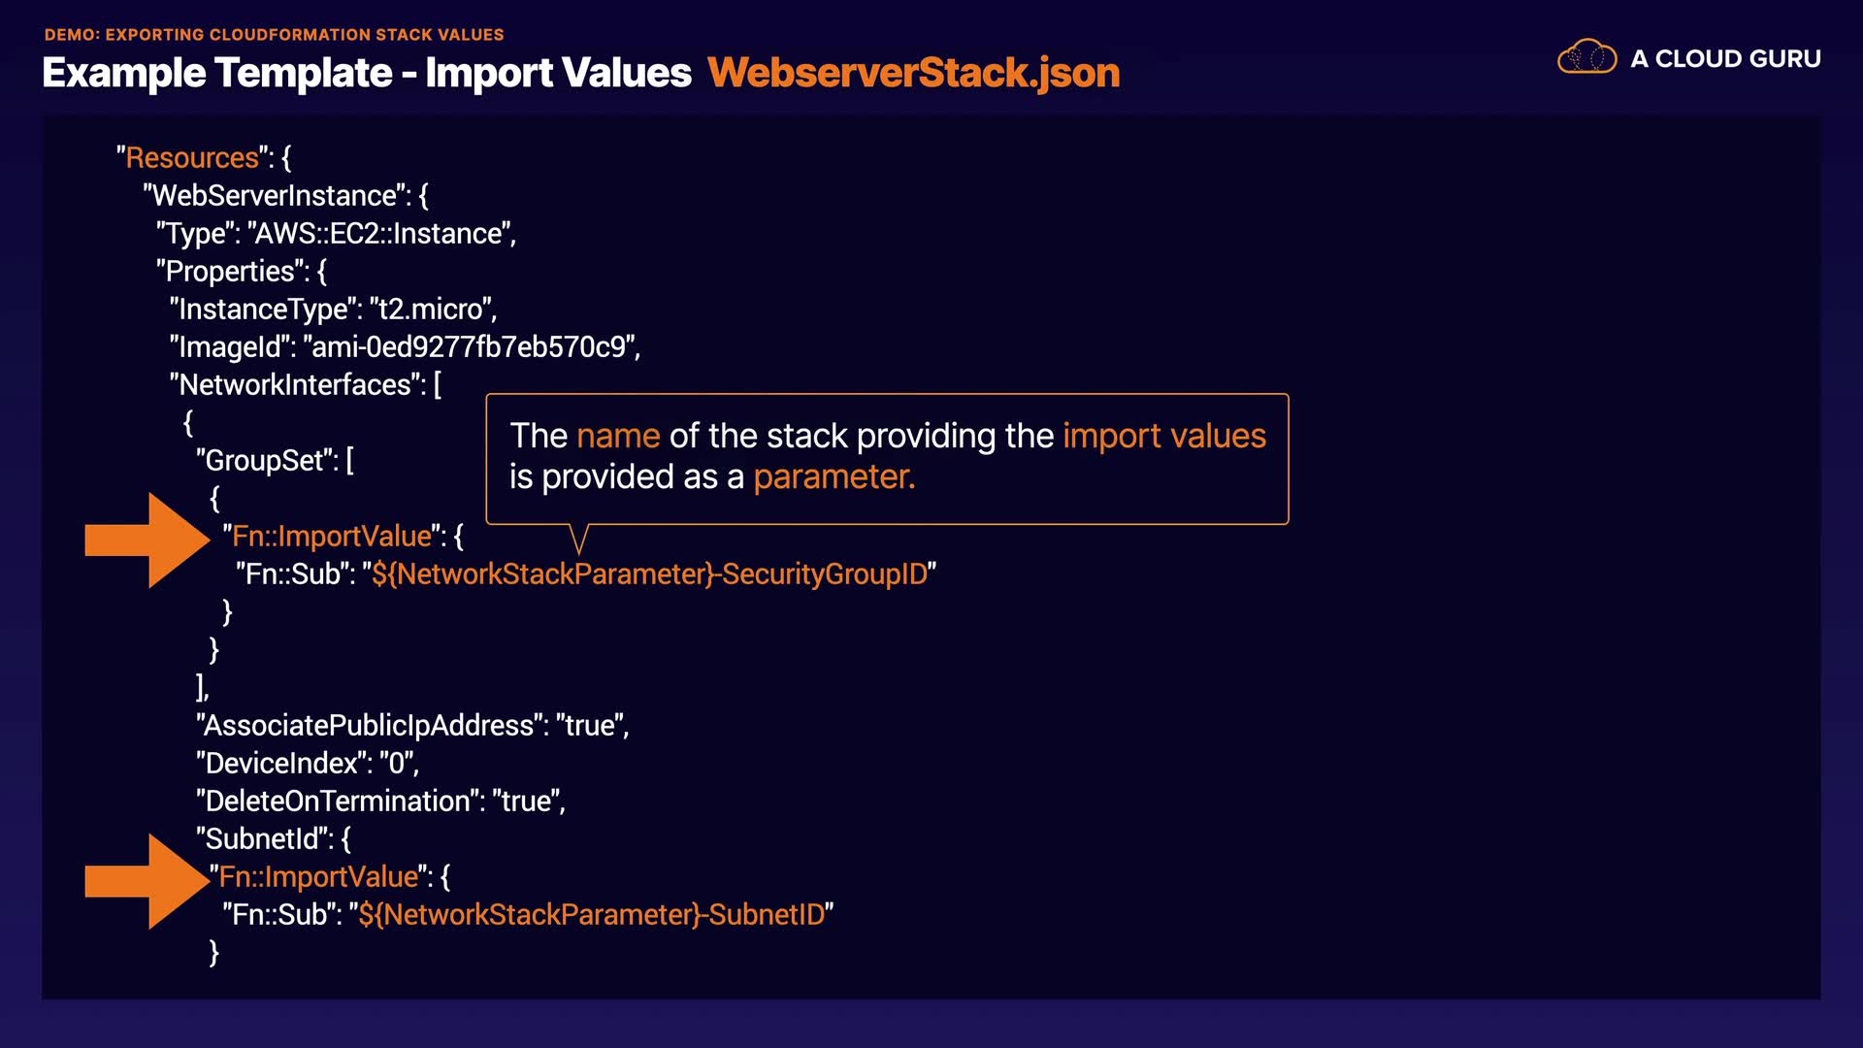Select the "A CLOUD GURU" brand text
The image size is (1863, 1048).
point(1725,58)
